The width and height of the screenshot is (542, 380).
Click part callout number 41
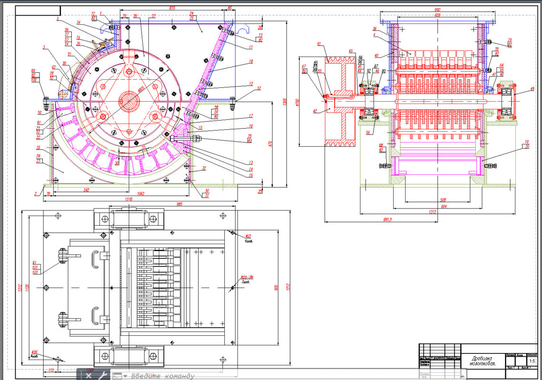tap(319, 44)
